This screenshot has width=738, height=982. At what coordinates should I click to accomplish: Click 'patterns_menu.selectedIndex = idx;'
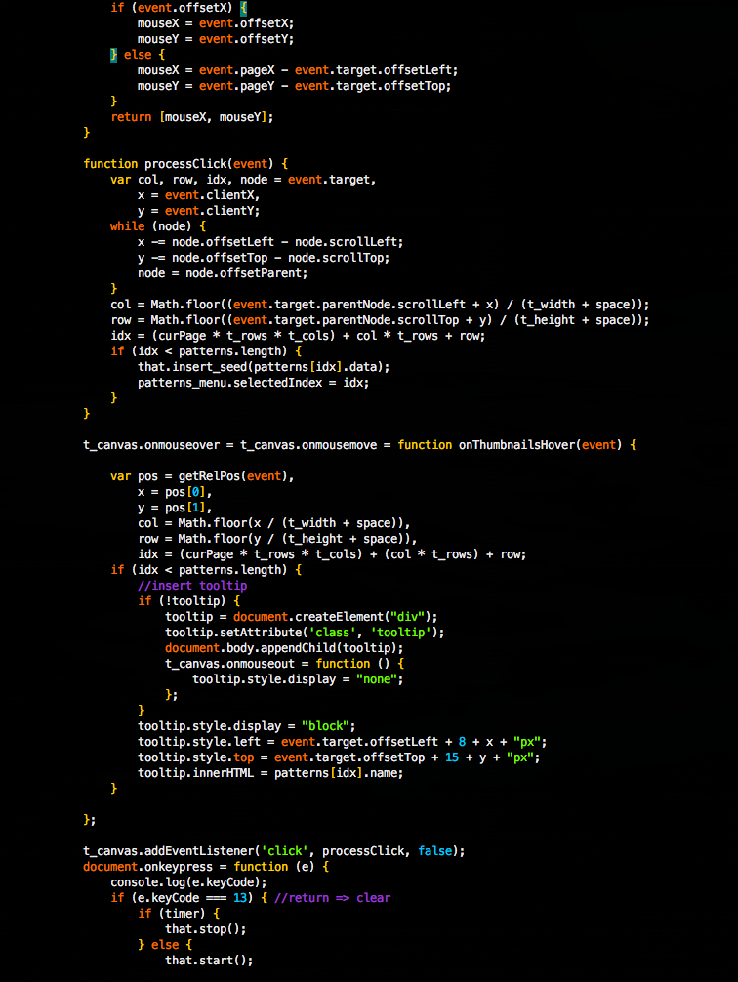pos(253,383)
